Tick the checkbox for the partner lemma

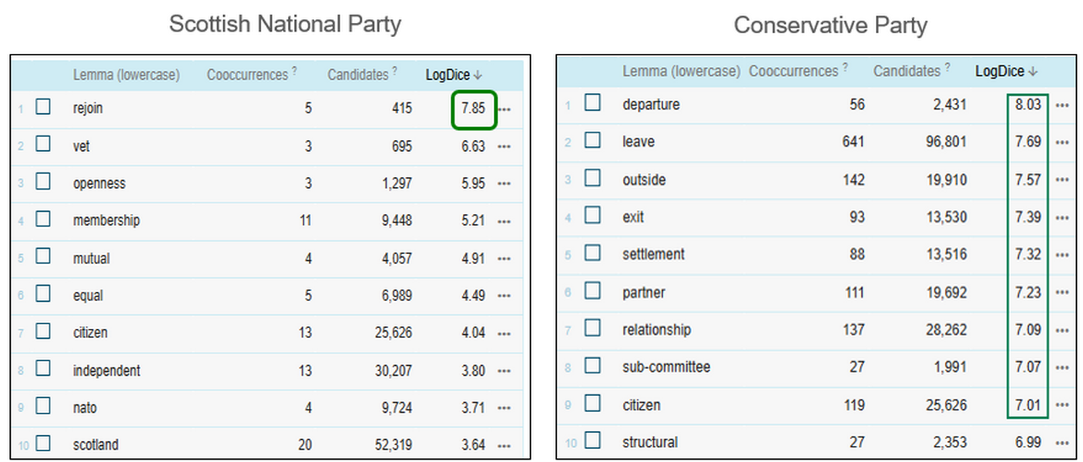pyautogui.click(x=592, y=290)
